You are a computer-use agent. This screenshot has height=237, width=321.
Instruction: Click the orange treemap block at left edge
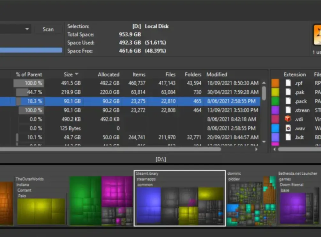[6, 203]
